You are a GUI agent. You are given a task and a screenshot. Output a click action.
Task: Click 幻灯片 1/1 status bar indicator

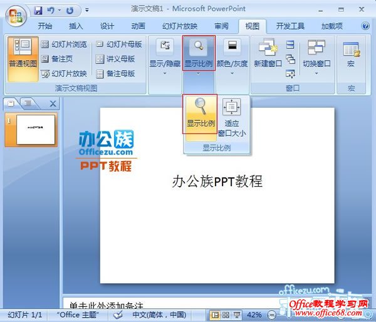(x=24, y=314)
